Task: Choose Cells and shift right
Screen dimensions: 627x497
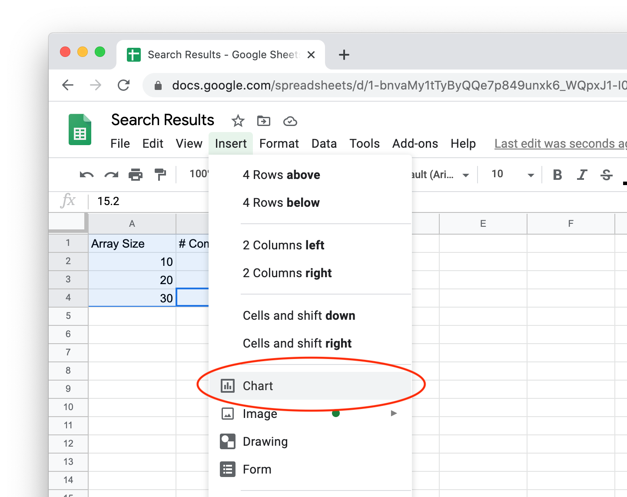Action: coord(310,343)
